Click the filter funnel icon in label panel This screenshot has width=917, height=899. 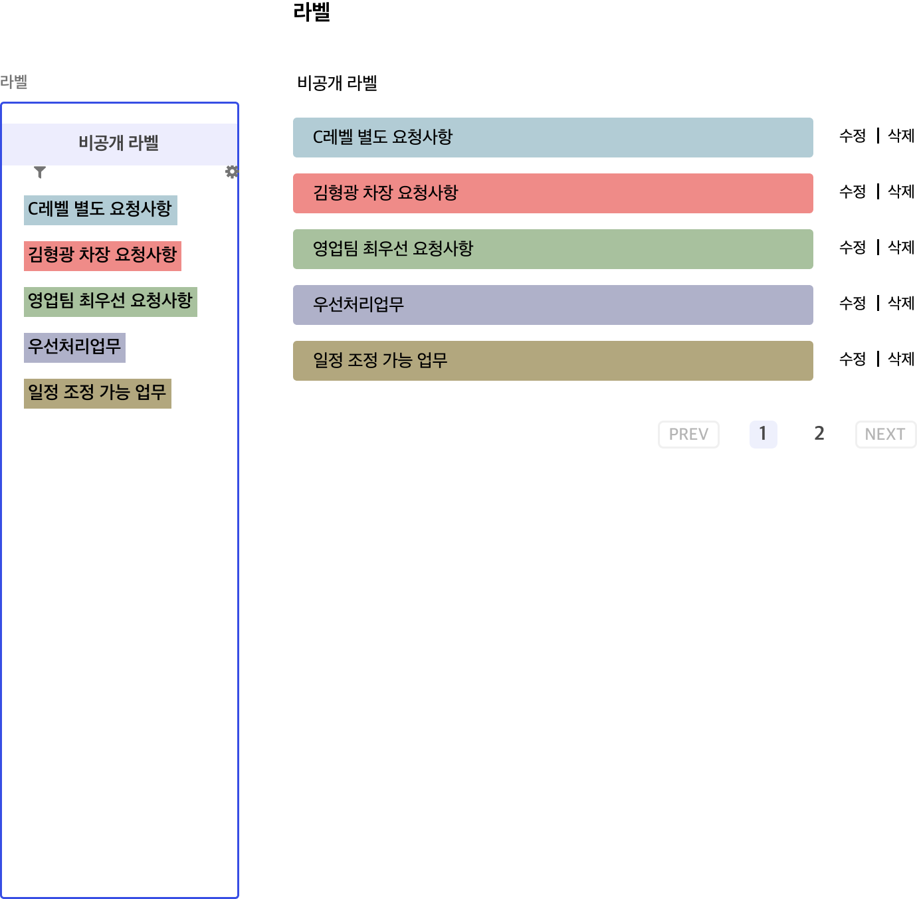[40, 172]
